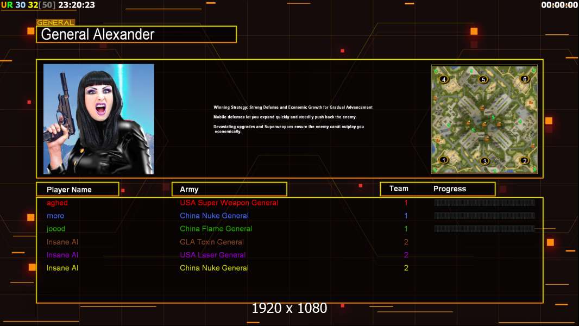Click start position 4 on the map
The height and width of the screenshot is (326, 579).
tap(443, 79)
